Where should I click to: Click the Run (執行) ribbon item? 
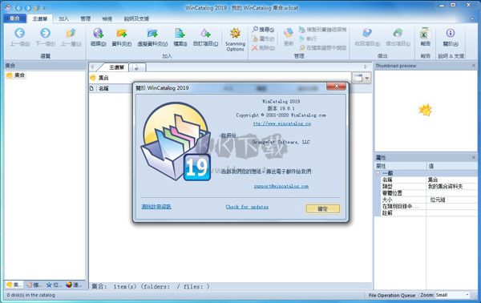[308, 38]
